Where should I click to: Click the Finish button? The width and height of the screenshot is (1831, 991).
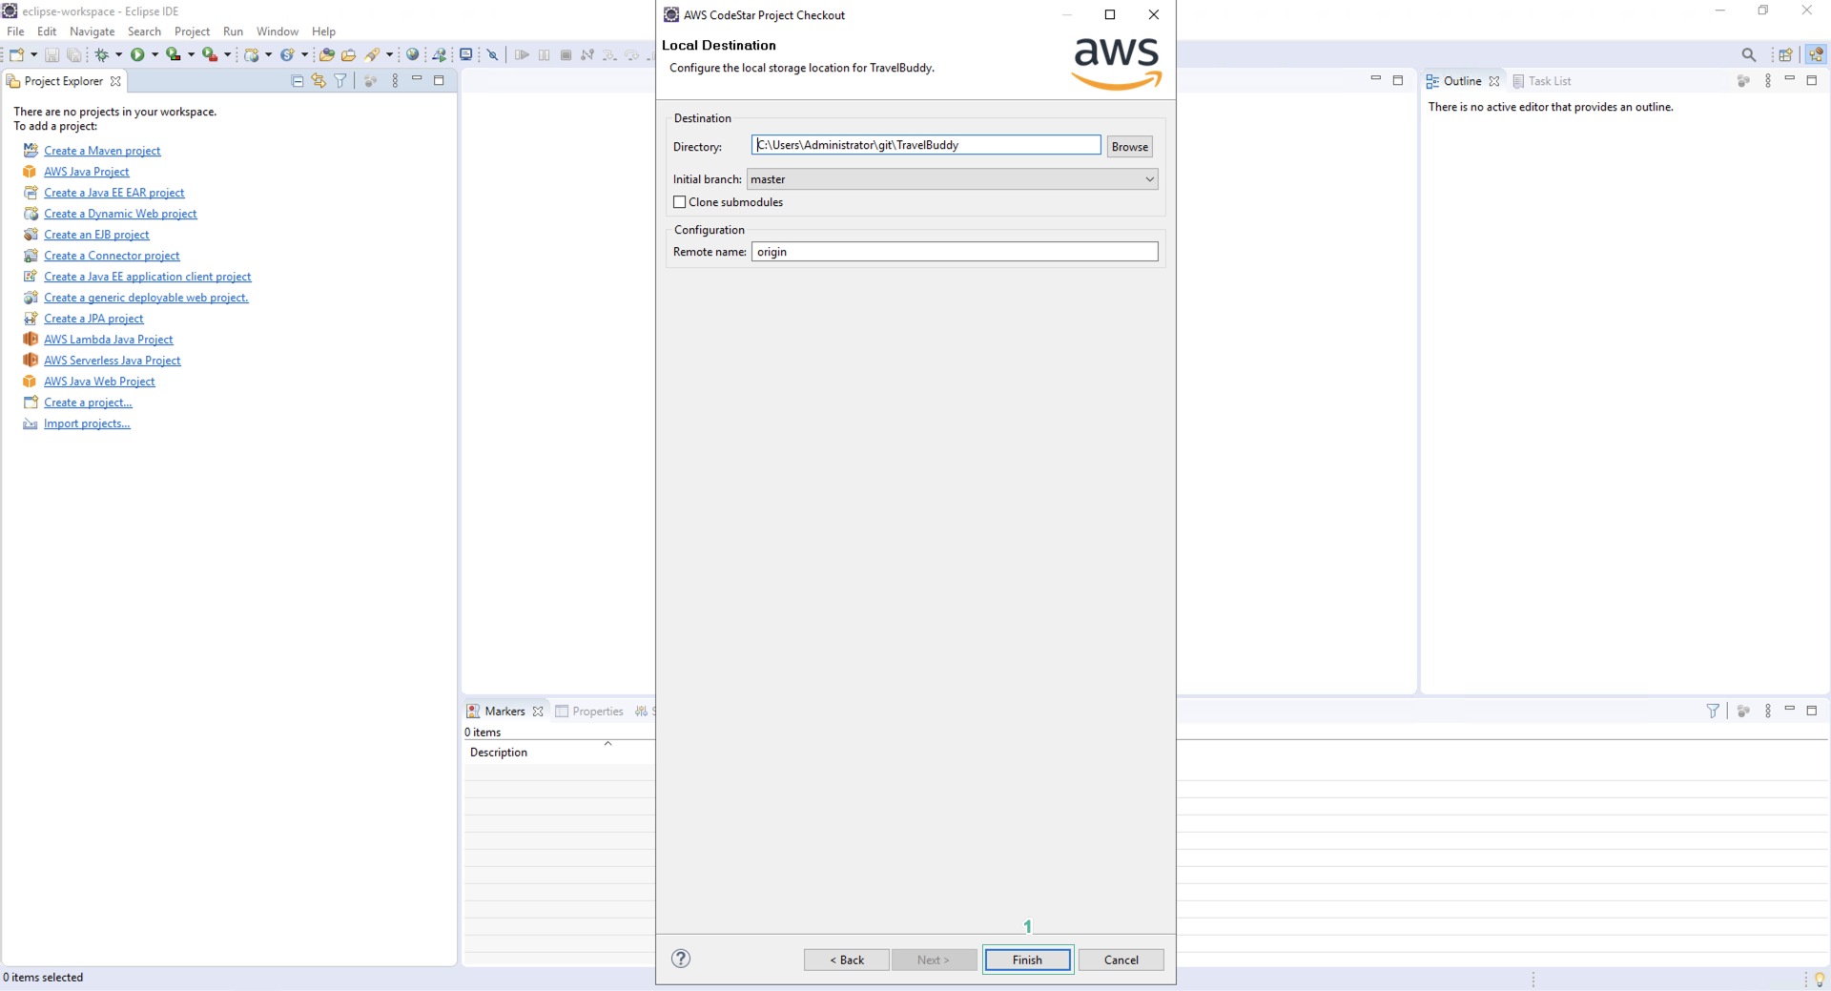pyautogui.click(x=1027, y=960)
